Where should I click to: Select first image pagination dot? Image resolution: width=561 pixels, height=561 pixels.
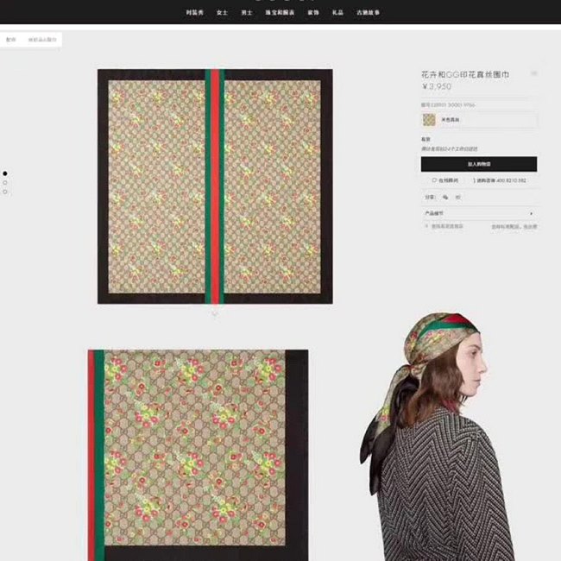[5, 173]
